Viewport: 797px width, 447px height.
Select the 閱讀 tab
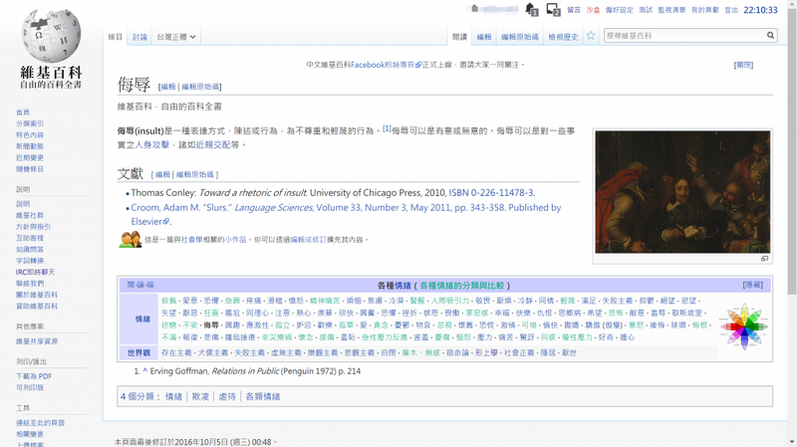tap(459, 37)
